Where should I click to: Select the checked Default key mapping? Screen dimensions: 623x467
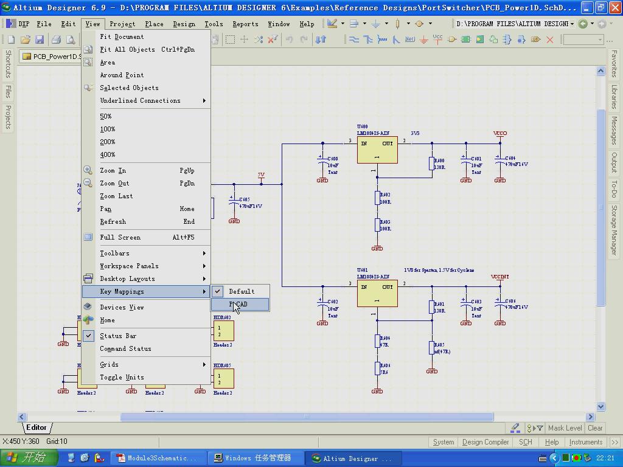[240, 291]
